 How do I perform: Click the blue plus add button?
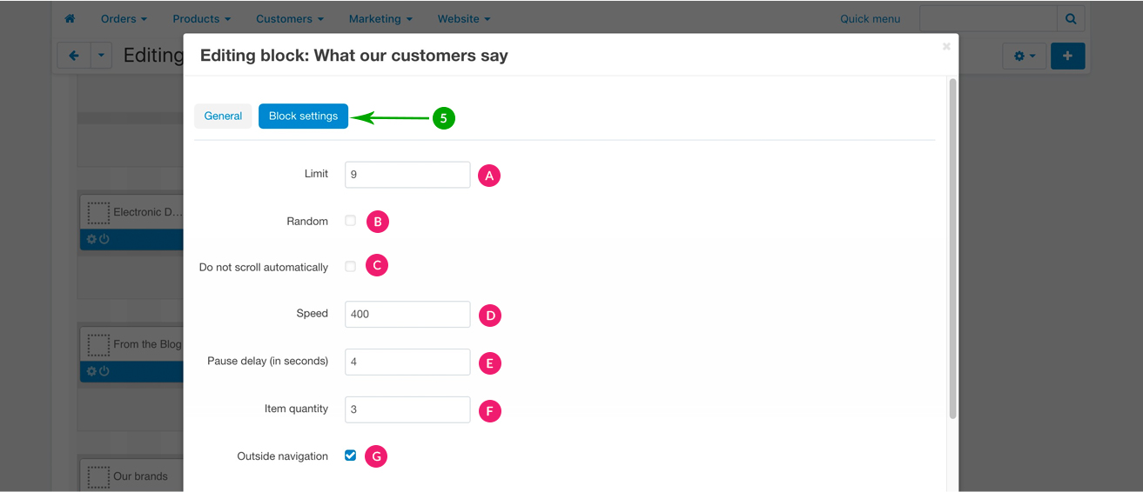(x=1067, y=56)
